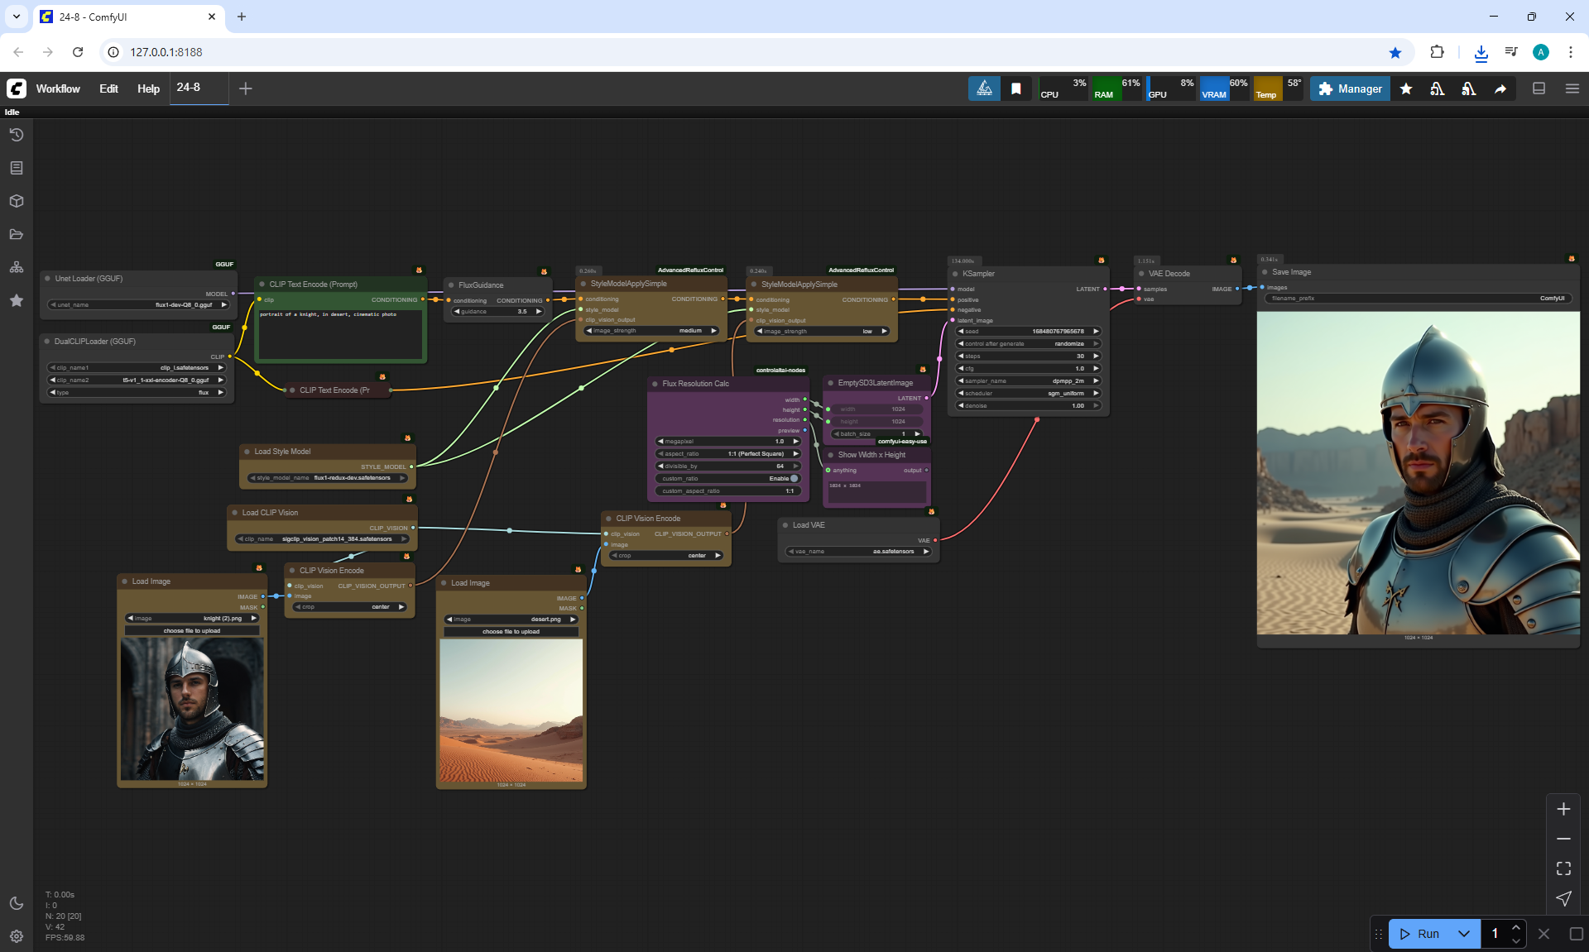
Task: Open the Model Library cube icon
Action: 16,201
